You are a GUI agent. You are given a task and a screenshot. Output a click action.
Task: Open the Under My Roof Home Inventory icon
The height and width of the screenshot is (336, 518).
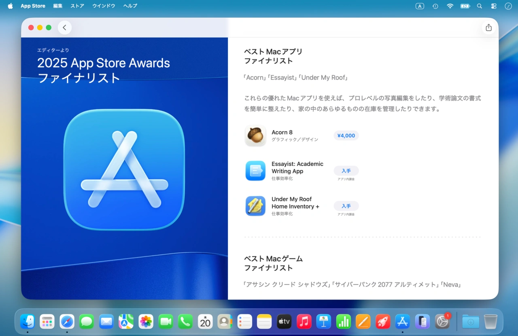[255, 206]
